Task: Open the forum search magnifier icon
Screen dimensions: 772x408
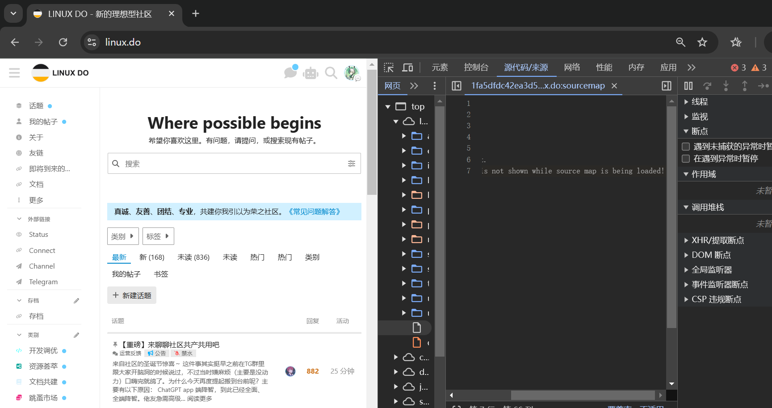Action: tap(331, 73)
